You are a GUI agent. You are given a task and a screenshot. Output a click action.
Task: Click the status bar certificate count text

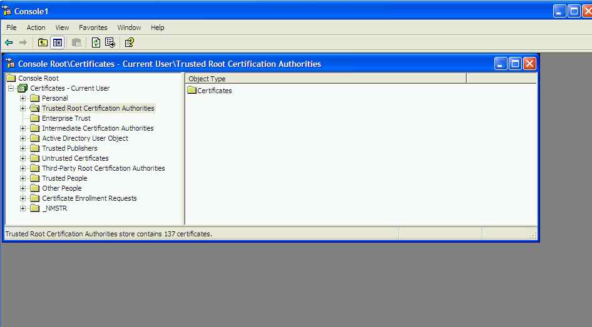point(109,234)
